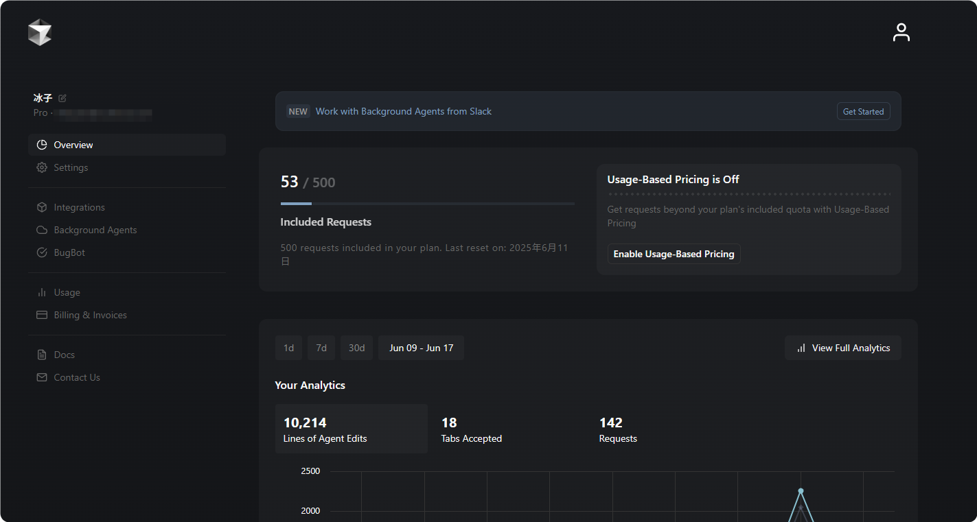Edit the team name pencil icon

pos(62,98)
